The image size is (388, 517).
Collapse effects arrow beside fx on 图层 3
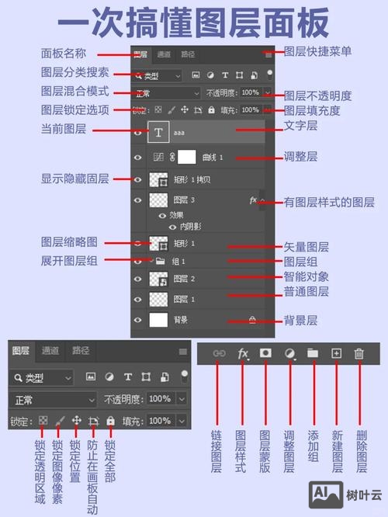pos(262,200)
